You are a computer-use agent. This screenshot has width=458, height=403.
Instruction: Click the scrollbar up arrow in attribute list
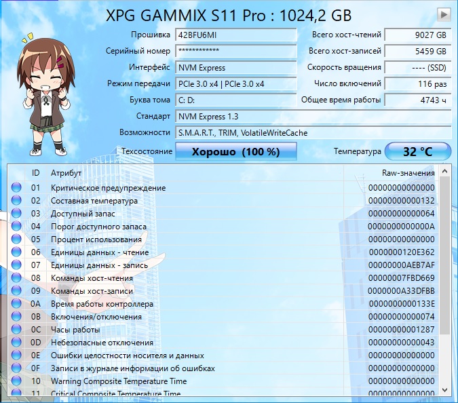444,171
